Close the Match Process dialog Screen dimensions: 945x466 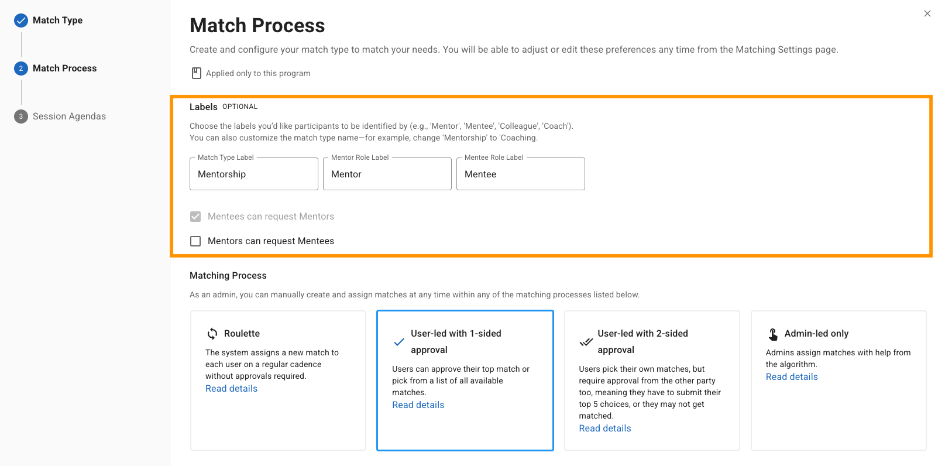pyautogui.click(x=927, y=13)
